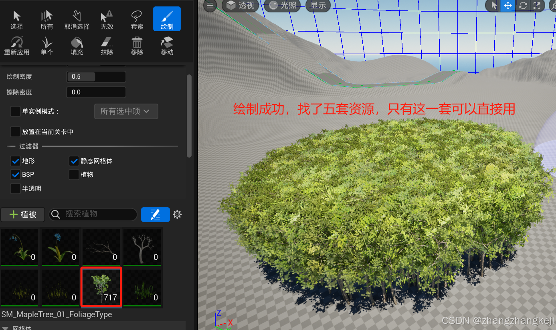
Task: Open the foliage settings gear icon
Action: click(177, 214)
